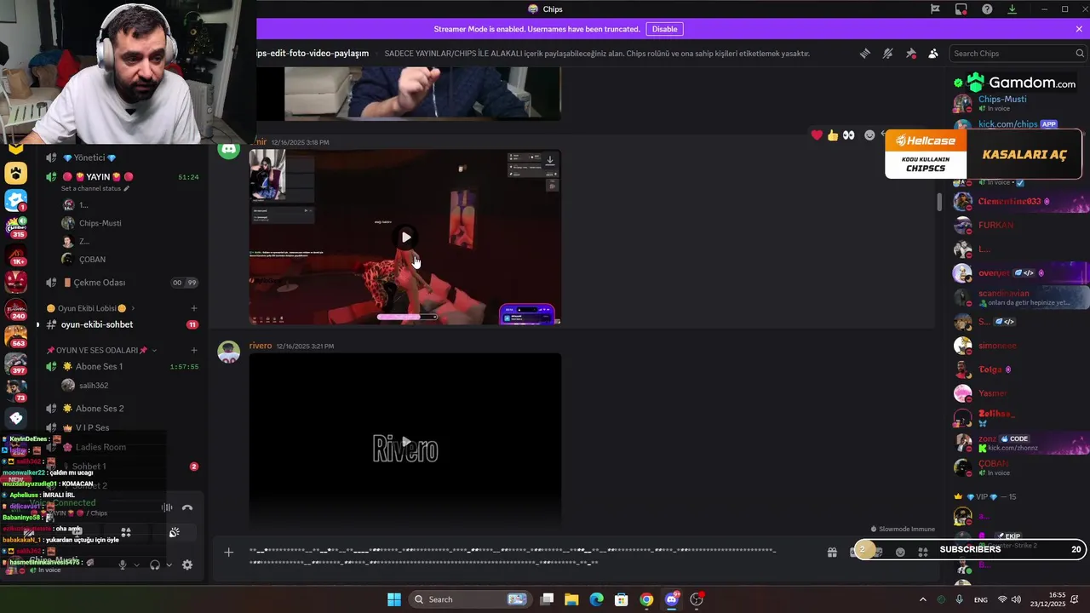Screen dimensions: 1090x613
Task: Open gift icon in message bar
Action: (x=832, y=553)
